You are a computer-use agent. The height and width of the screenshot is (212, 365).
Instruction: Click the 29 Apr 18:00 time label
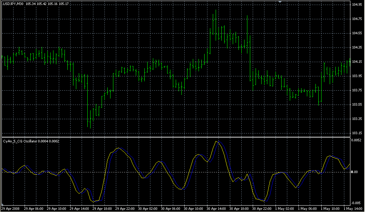(x=101, y=208)
